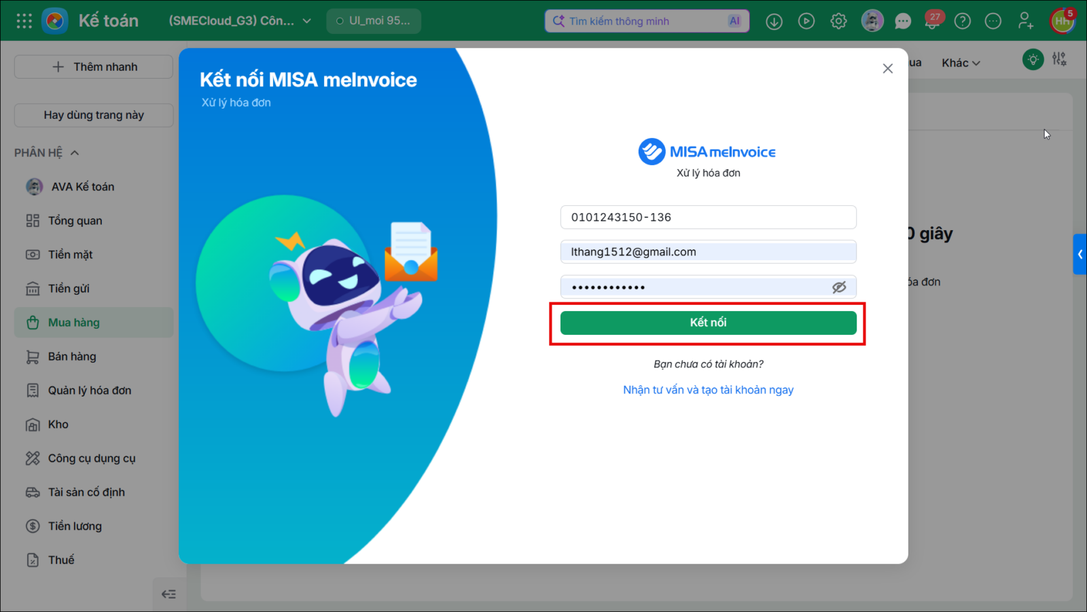Viewport: 1087px width, 612px height.
Task: Open the chat message bubble icon
Action: click(903, 21)
